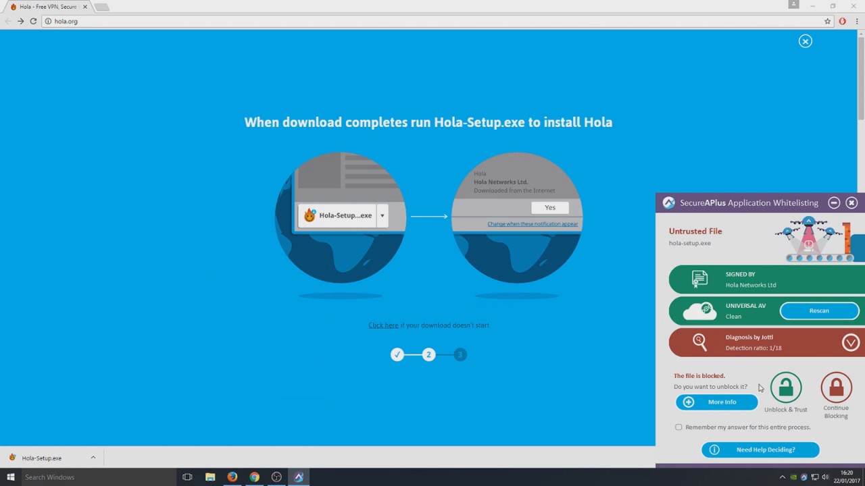Viewport: 865px width, 486px height.
Task: Click the 'The file is blocked.' text
Action: click(699, 376)
